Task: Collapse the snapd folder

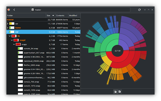Action: coord(12,40)
